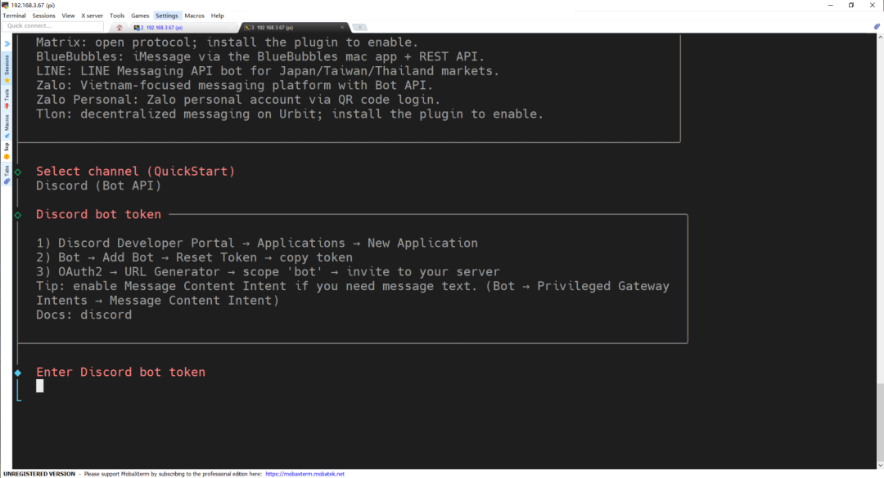Screen dimensions: 884x478
Task: Open the Macros side tab
Action: 7,126
